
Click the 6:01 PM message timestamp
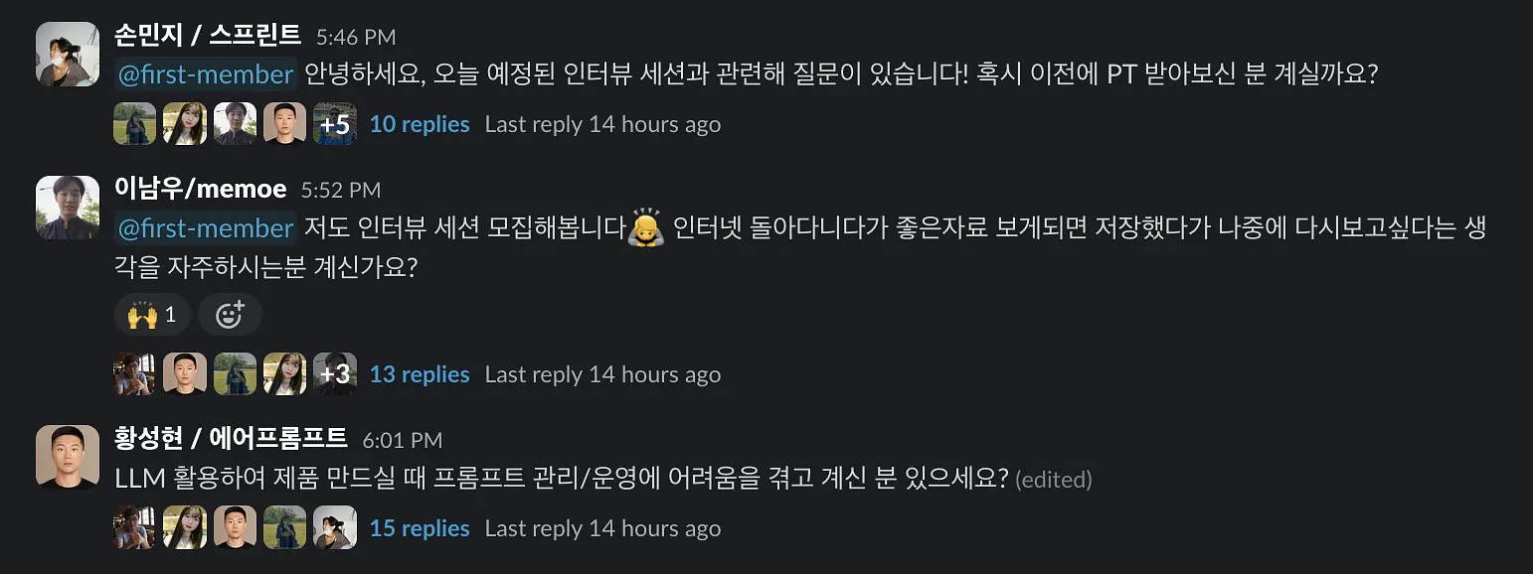403,440
